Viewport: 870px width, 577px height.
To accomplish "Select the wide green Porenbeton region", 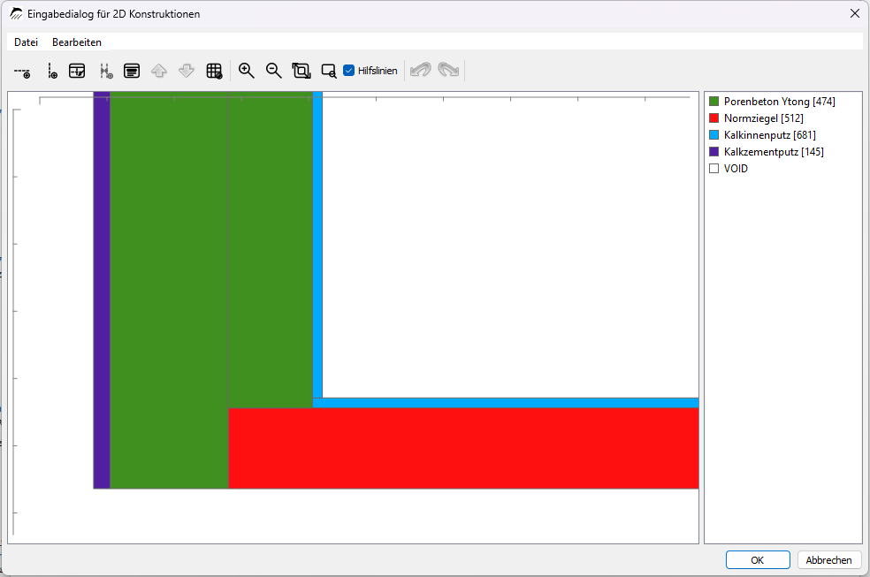I will click(169, 290).
